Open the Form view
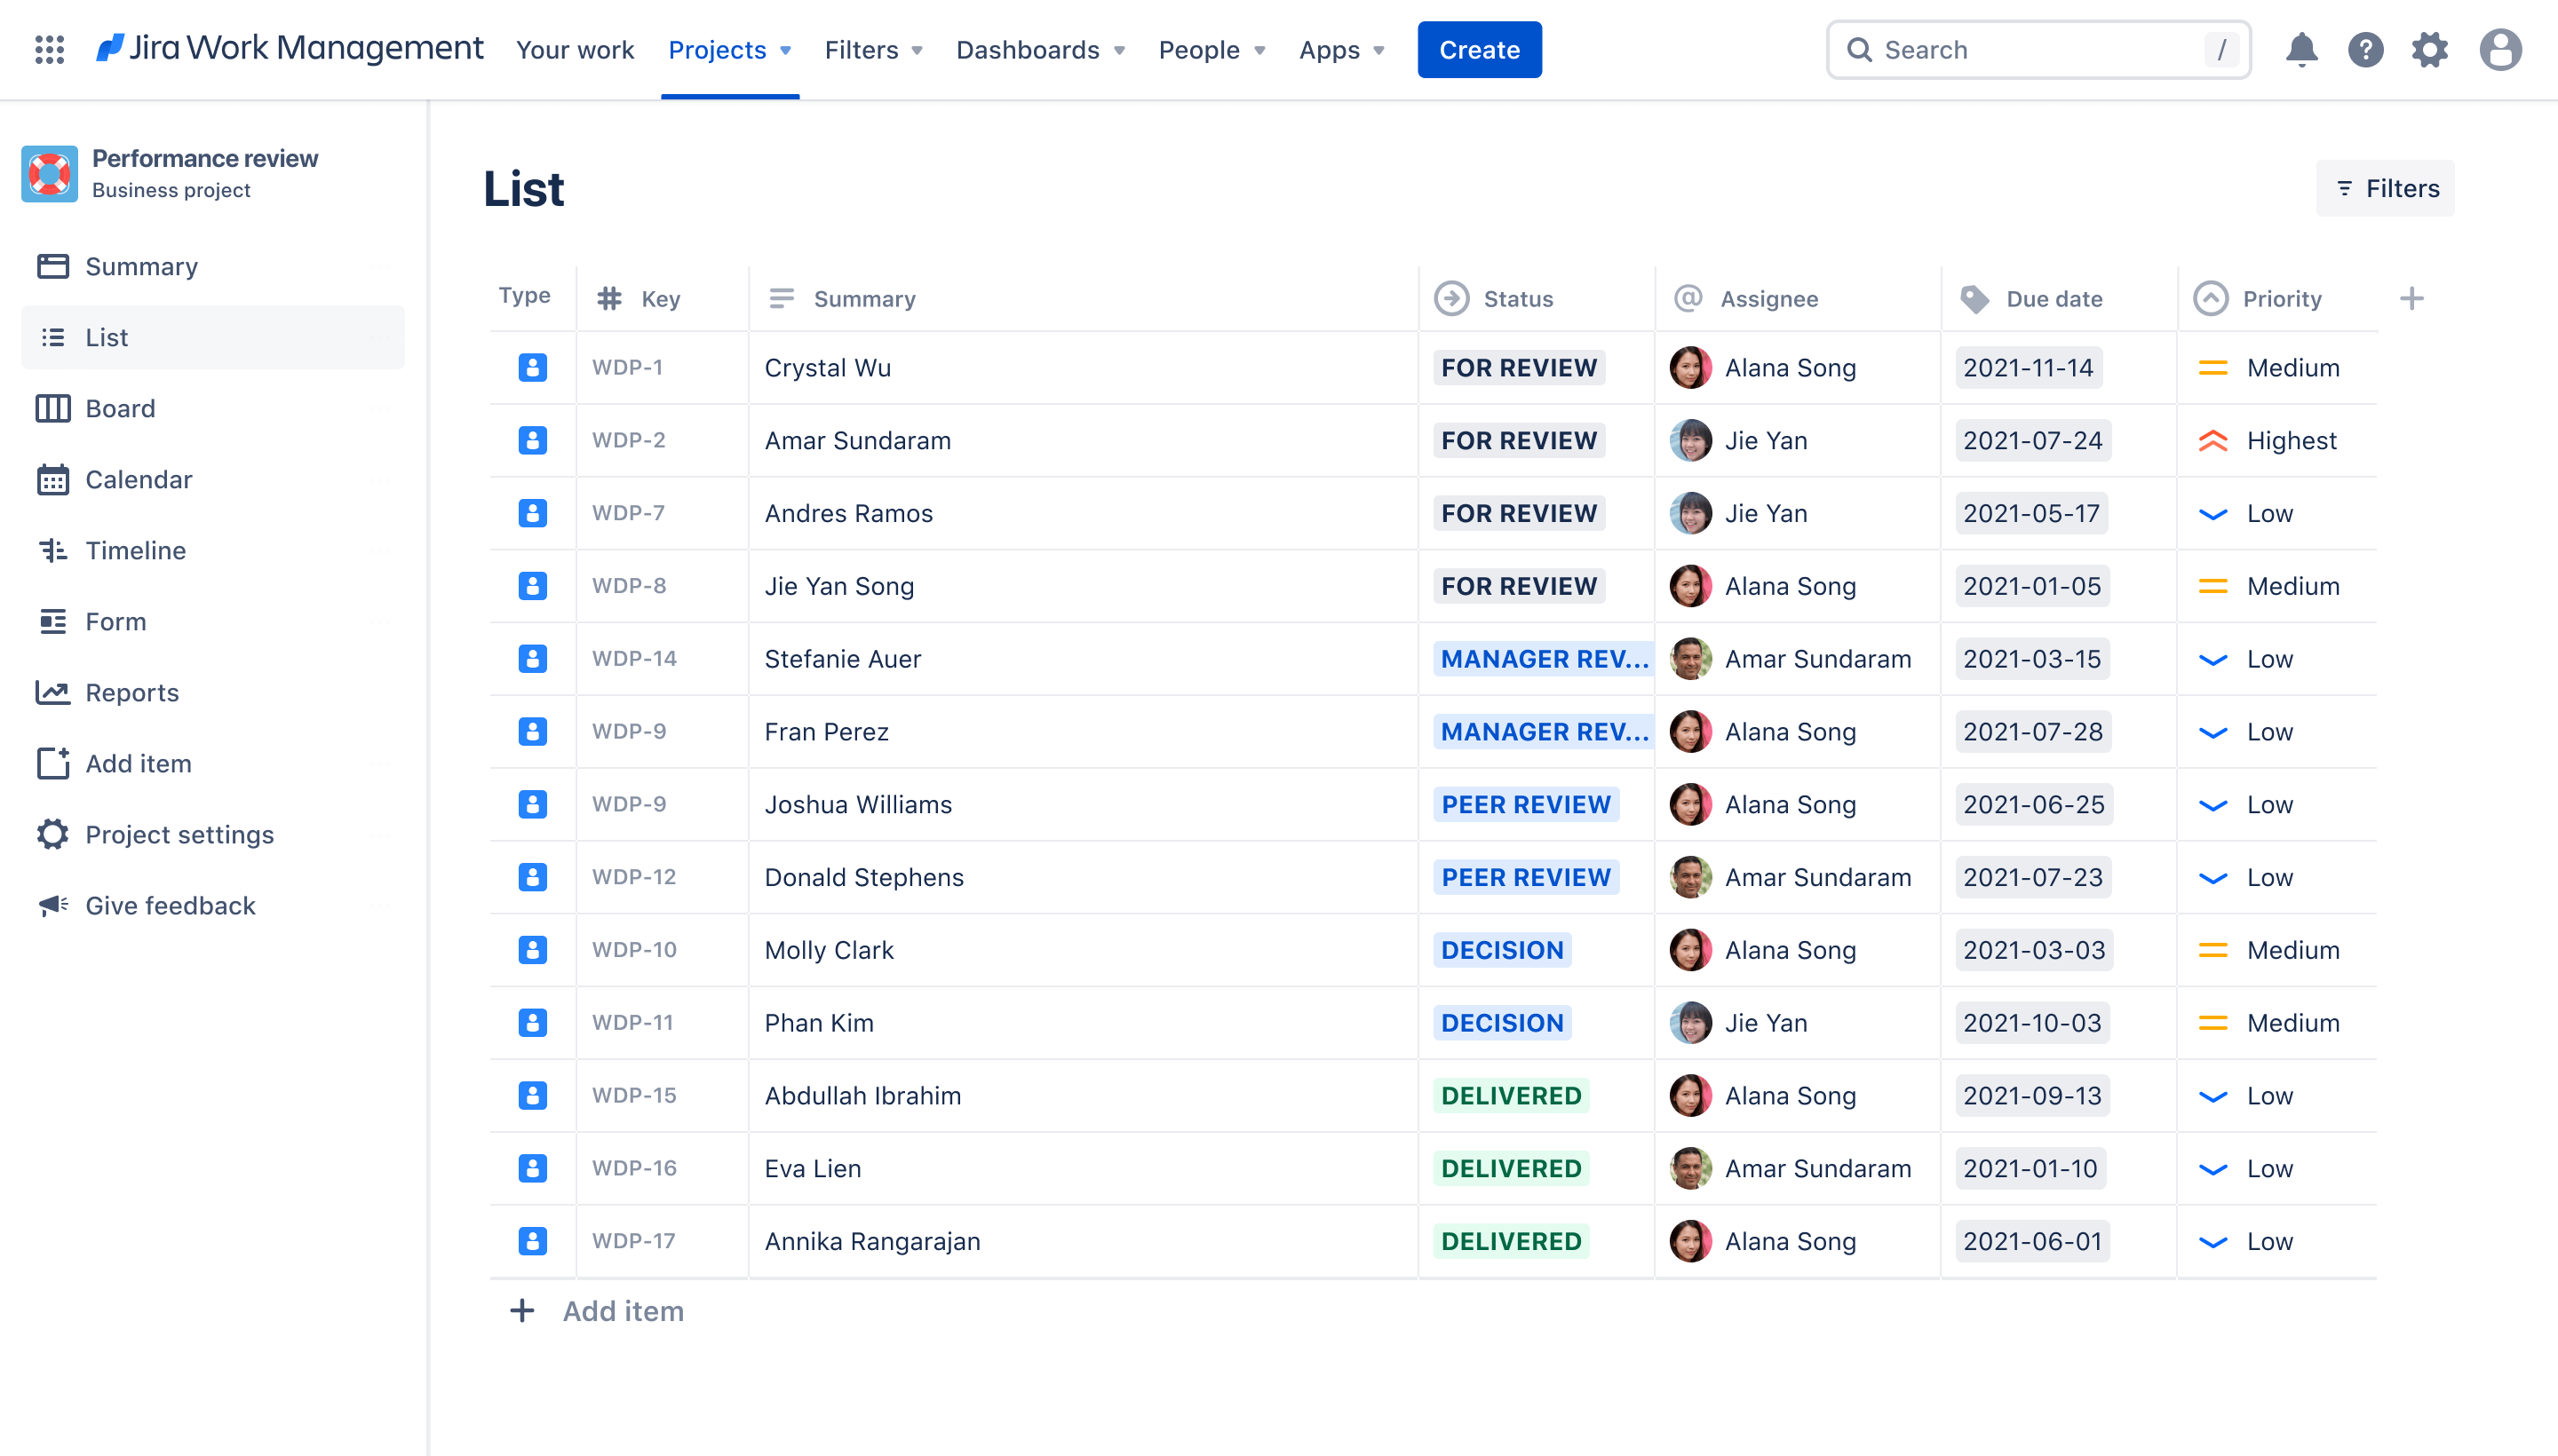 (x=115, y=620)
